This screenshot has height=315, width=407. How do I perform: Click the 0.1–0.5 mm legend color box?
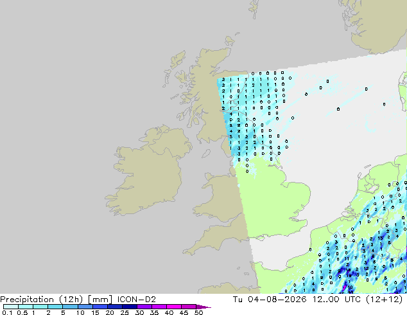[x=11, y=307]
